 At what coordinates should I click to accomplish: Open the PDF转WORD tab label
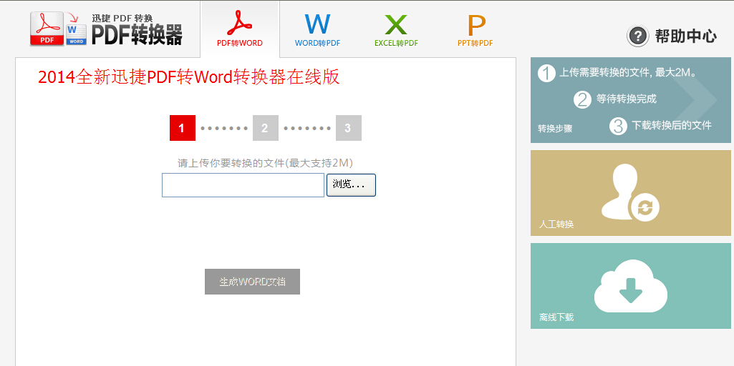[240, 43]
